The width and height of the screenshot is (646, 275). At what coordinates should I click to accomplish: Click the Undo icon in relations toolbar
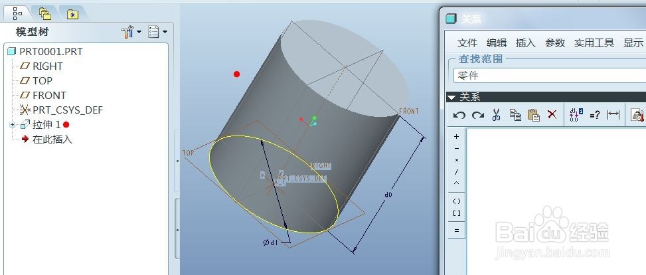[459, 115]
